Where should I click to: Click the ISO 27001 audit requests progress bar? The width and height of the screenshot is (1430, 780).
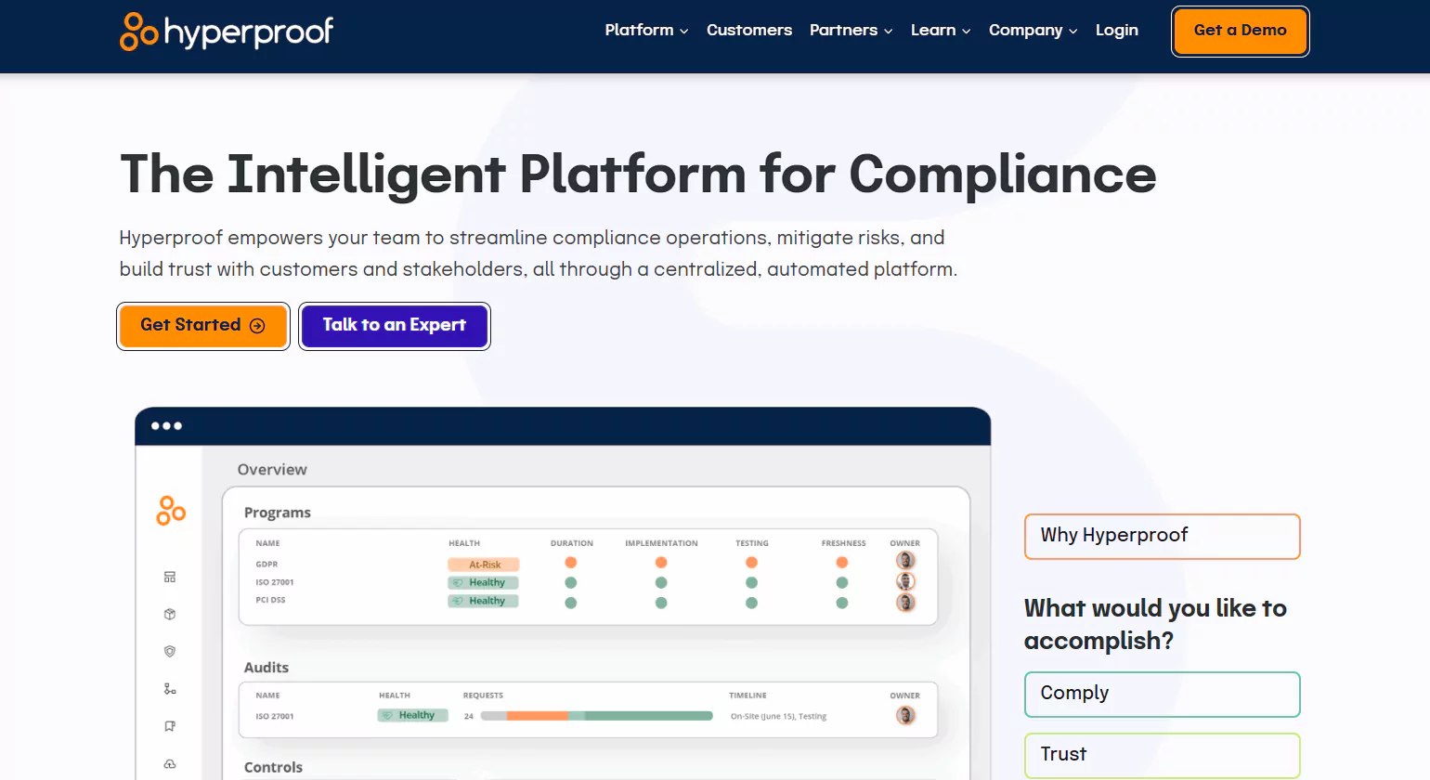pos(596,716)
